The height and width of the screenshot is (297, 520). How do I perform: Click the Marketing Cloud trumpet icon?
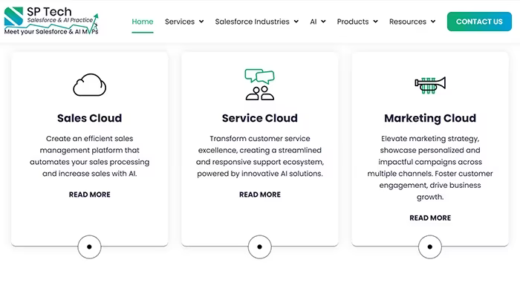point(430,85)
